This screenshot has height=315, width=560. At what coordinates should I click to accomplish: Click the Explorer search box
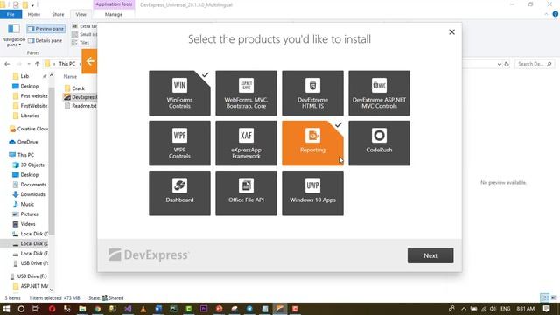pos(535,64)
